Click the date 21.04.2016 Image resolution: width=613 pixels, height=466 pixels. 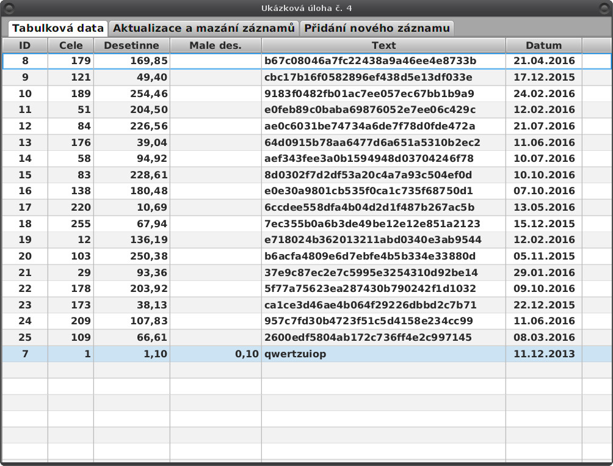pyautogui.click(x=544, y=61)
